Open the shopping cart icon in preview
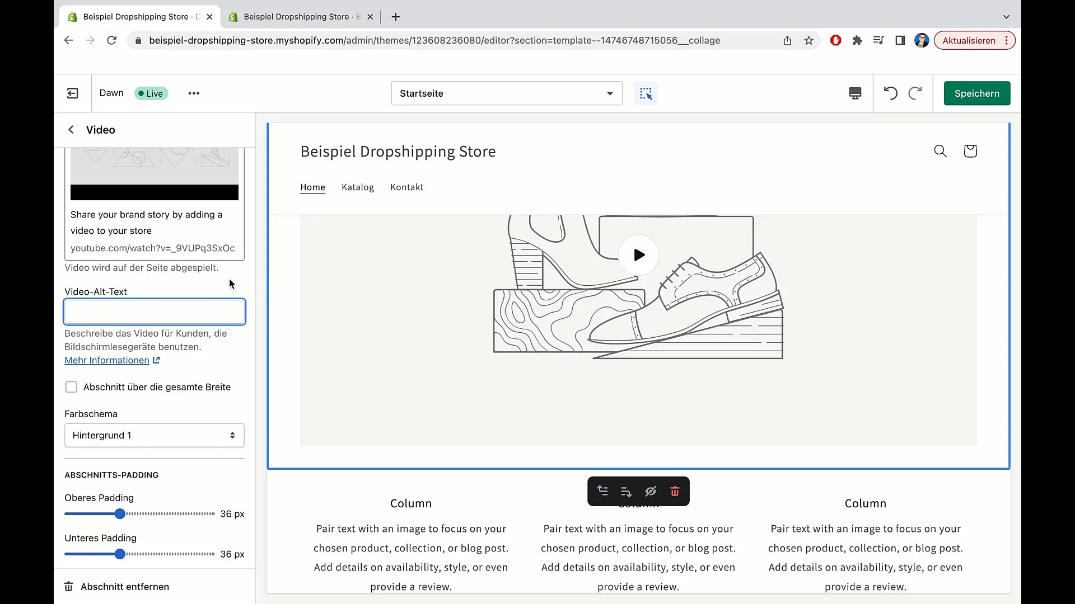Image resolution: width=1075 pixels, height=604 pixels. (x=970, y=151)
